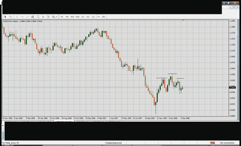Switch chart to MN monthly timeframe
This screenshot has height=146, width=241.
(103, 17)
